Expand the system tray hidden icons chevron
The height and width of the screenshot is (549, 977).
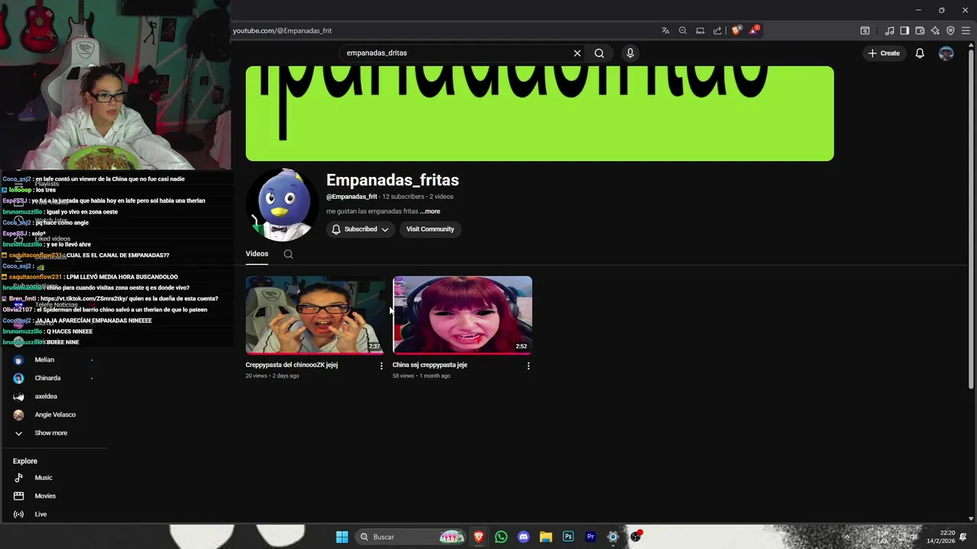(846, 537)
